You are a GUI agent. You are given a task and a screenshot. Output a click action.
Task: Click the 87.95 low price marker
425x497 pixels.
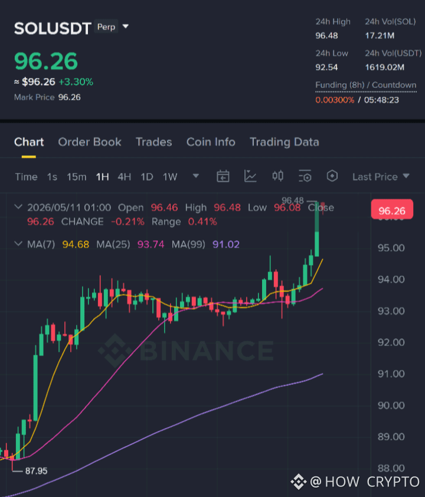tap(36, 470)
